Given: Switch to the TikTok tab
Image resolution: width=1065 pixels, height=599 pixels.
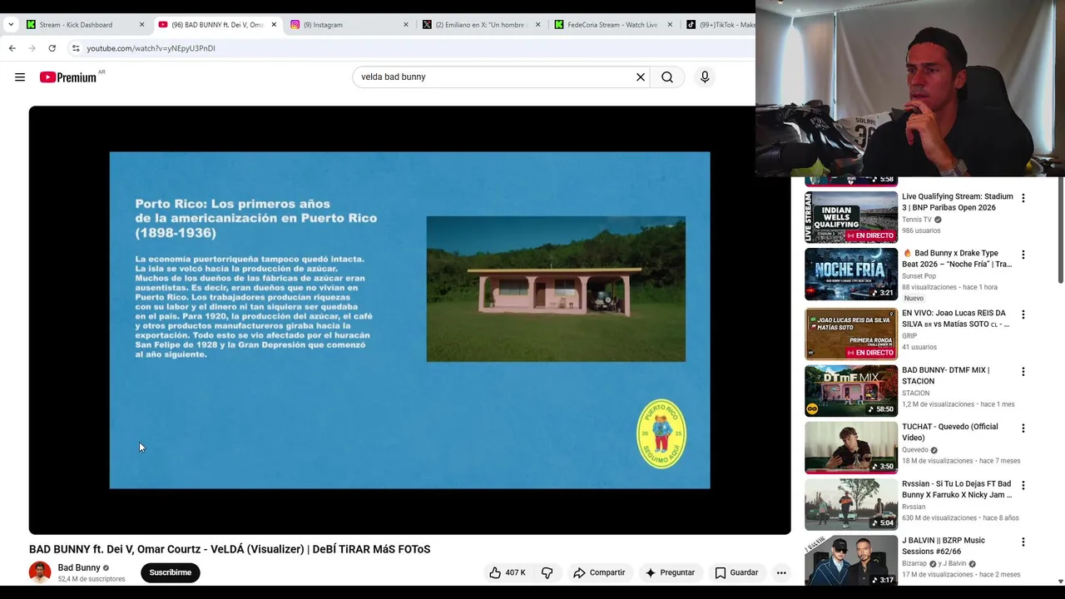Looking at the screenshot, I should [x=719, y=25].
